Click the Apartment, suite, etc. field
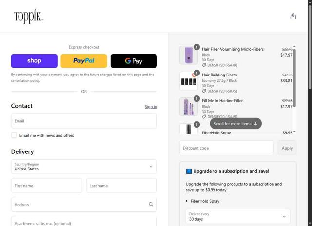 tap(84, 221)
